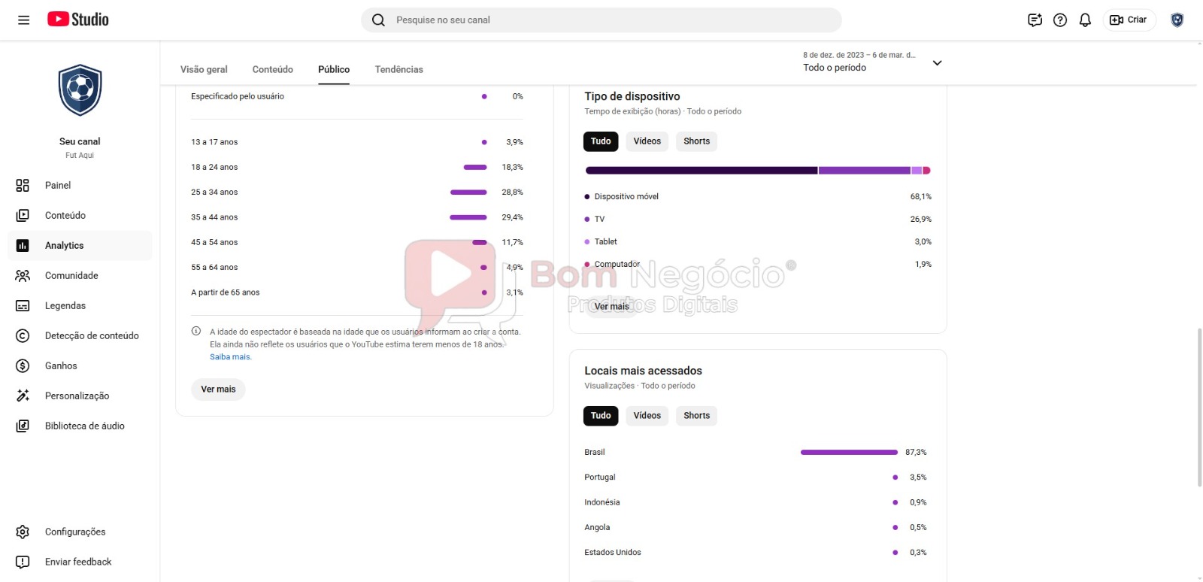Select Shorts filter under Tipo de dispositivo
Image resolution: width=1203 pixels, height=582 pixels.
(696, 141)
